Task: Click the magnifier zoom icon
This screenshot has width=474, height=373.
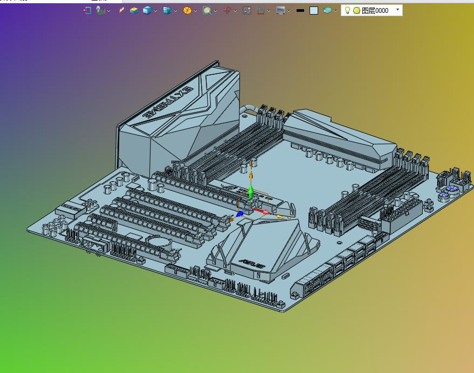Action: pos(207,11)
